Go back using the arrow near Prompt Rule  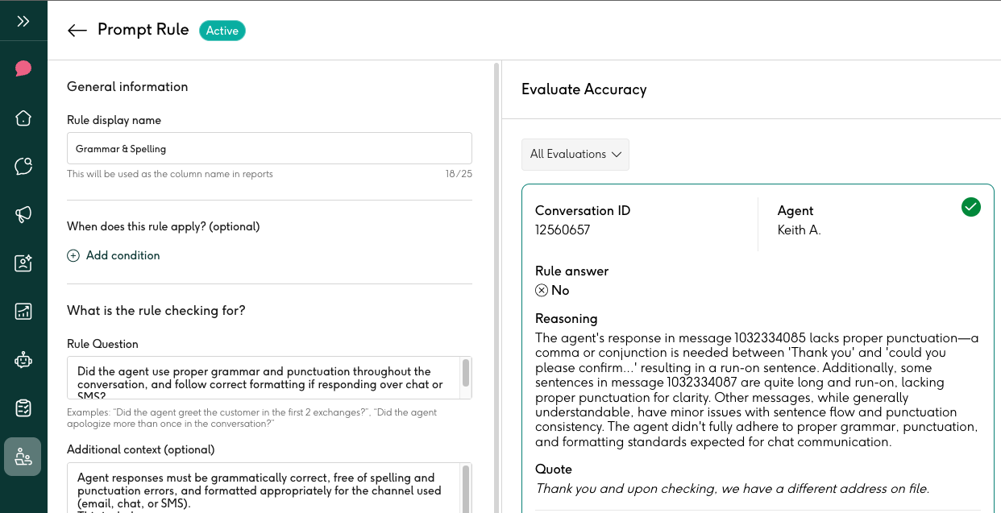[76, 30]
